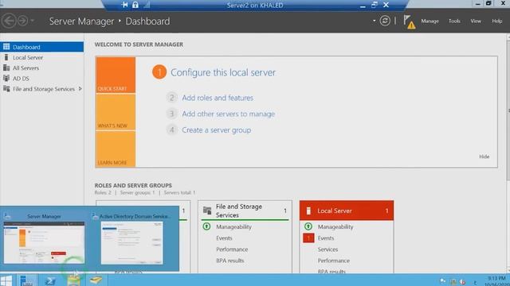
Task: Click the Action Center flag tray icon
Action: click(x=443, y=281)
